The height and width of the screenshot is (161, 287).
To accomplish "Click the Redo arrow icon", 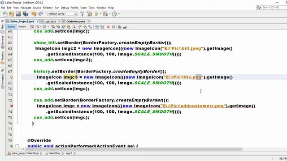I will [41, 14].
